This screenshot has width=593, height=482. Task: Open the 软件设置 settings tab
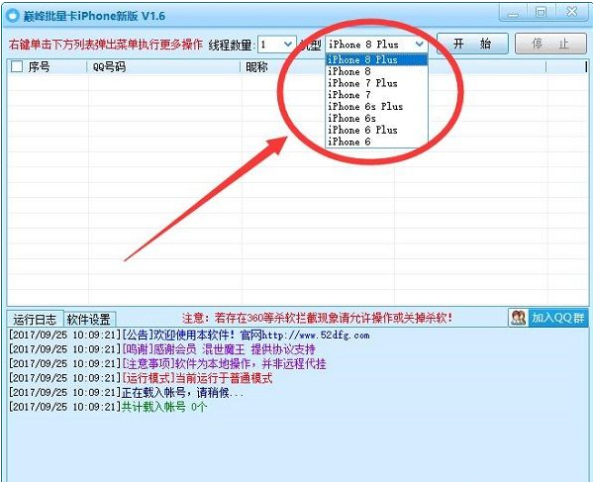pos(89,320)
